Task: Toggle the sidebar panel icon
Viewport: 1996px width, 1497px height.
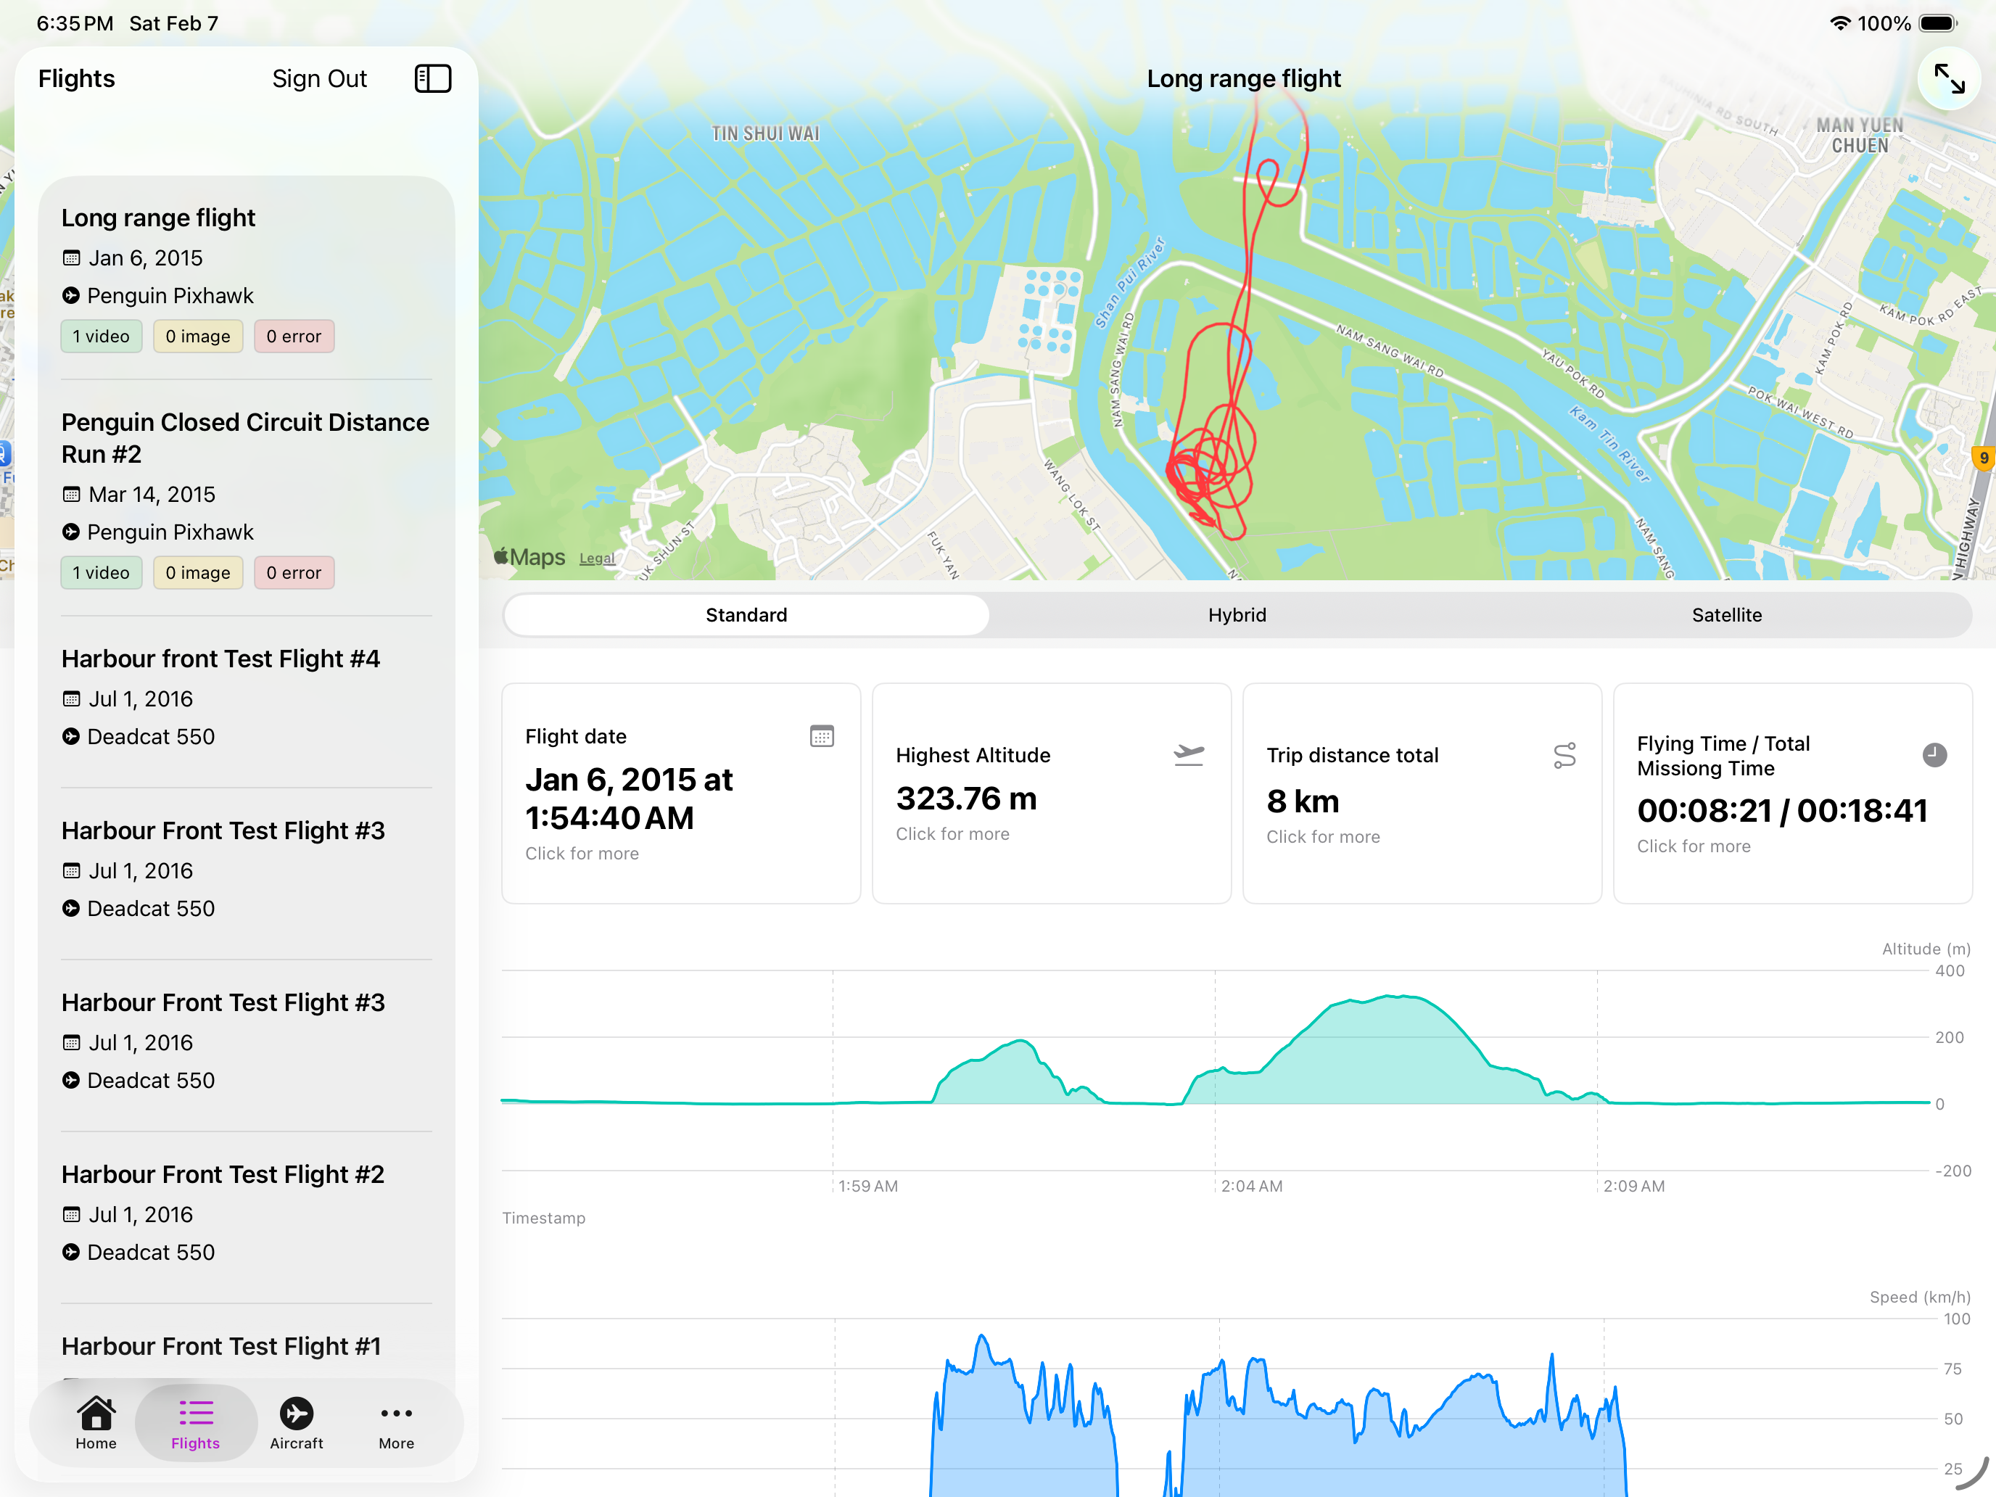Action: click(x=432, y=78)
